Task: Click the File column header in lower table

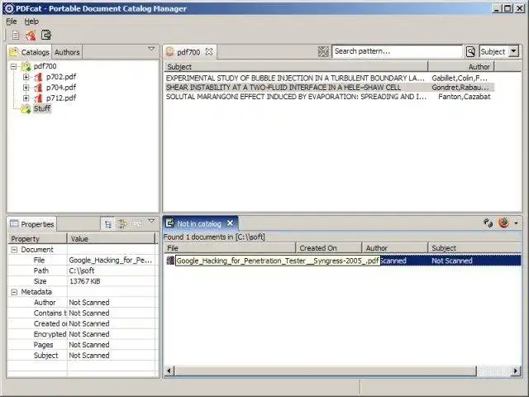Action: tap(230, 248)
